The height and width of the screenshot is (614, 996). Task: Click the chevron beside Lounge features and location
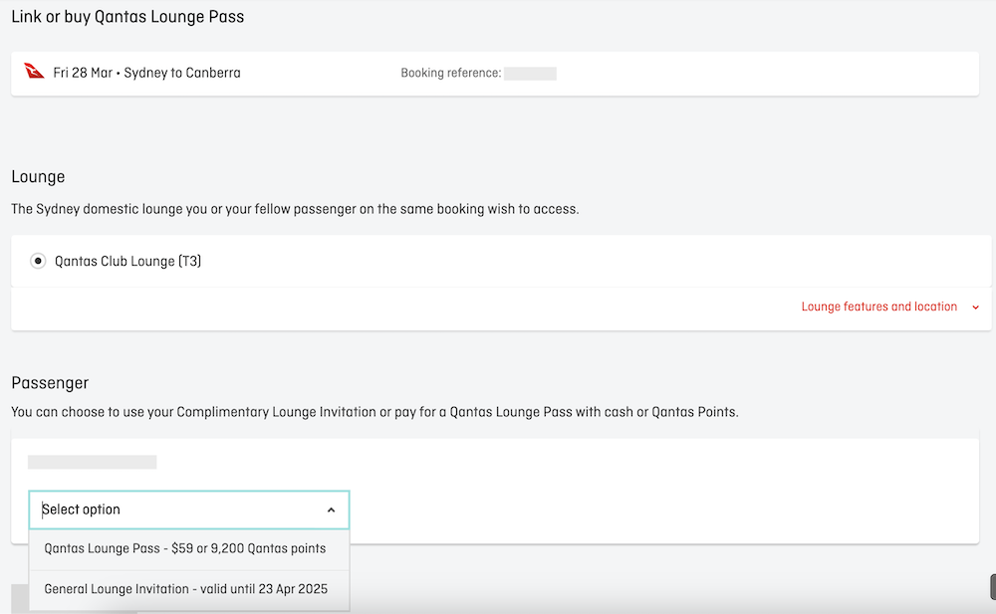(x=976, y=307)
